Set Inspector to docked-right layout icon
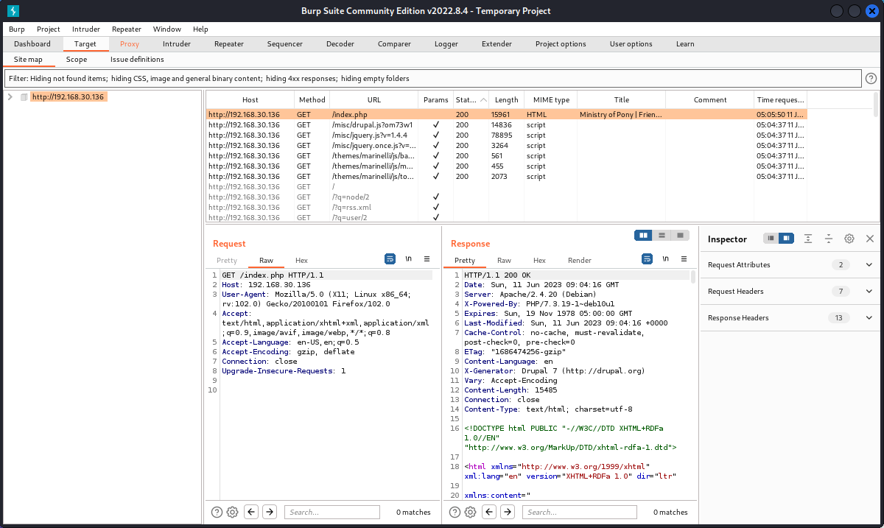 (x=787, y=239)
